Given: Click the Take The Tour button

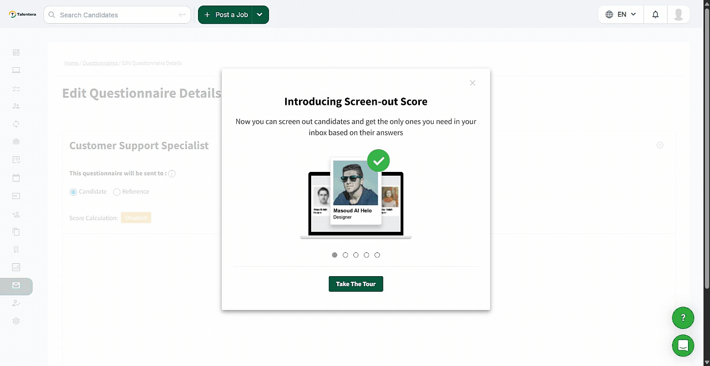Looking at the screenshot, I should pyautogui.click(x=356, y=284).
